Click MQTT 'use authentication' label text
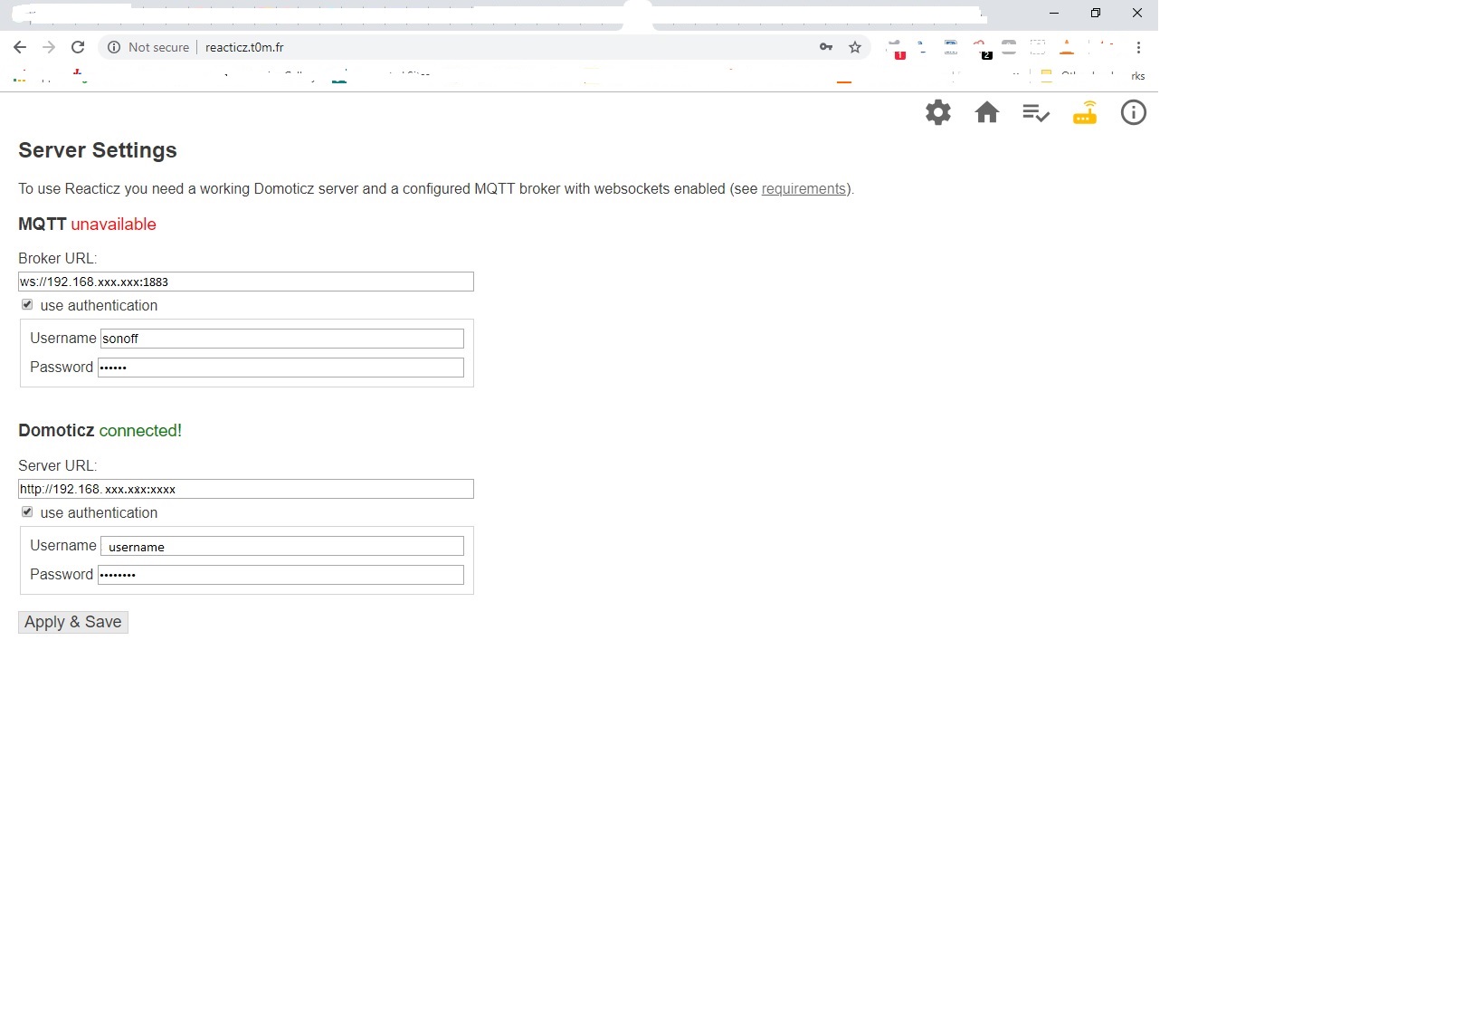Image resolution: width=1483 pixels, height=1032 pixels. click(99, 306)
